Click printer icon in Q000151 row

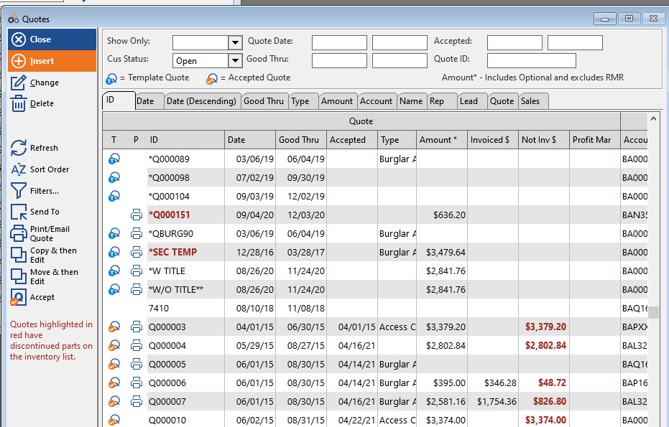137,215
